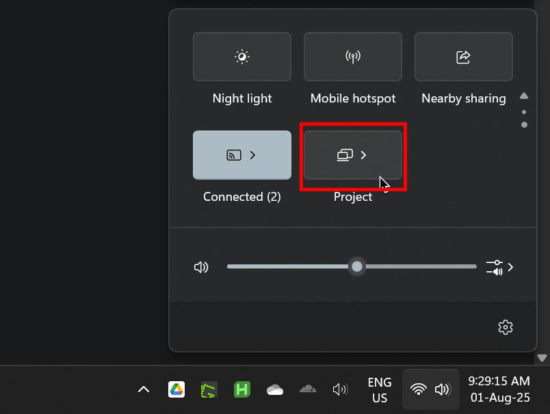
Task: Mute the volume using speaker icon
Action: coord(201,267)
